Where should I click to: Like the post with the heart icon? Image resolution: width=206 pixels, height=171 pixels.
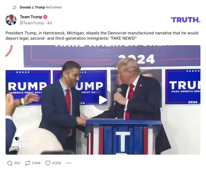[48, 163]
